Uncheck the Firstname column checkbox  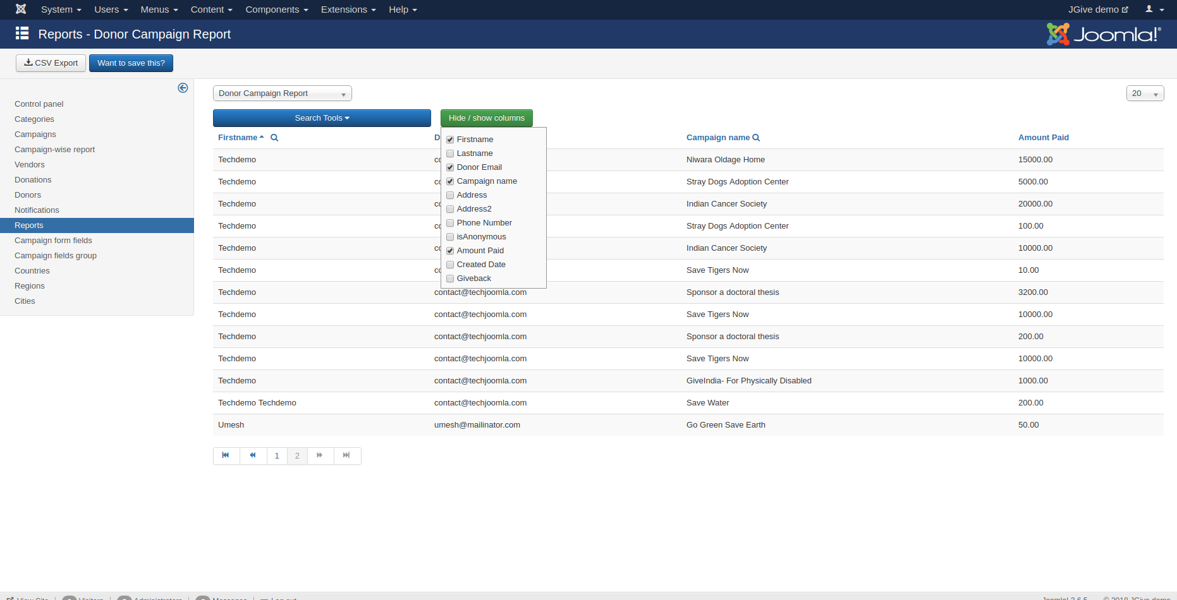[x=450, y=140]
